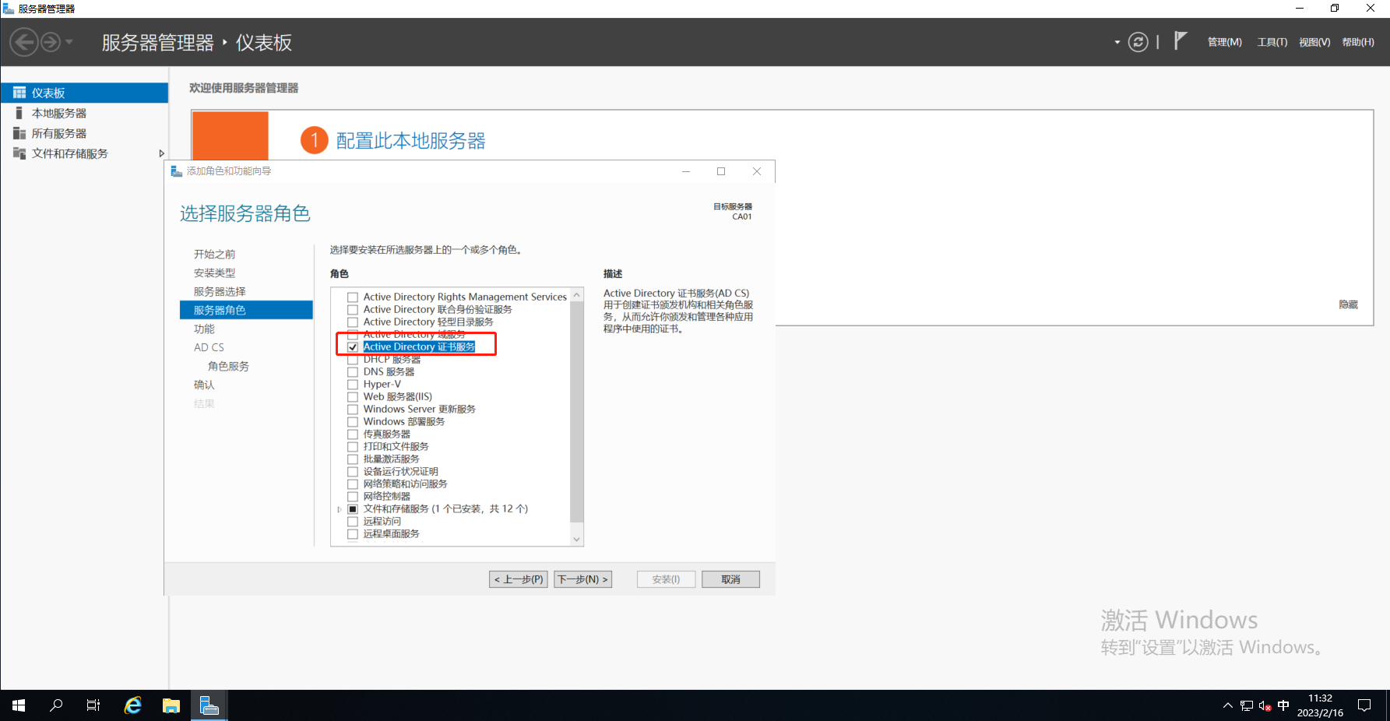Expand 文件和存储服务 role tree node
The height and width of the screenshot is (721, 1390).
tap(340, 509)
